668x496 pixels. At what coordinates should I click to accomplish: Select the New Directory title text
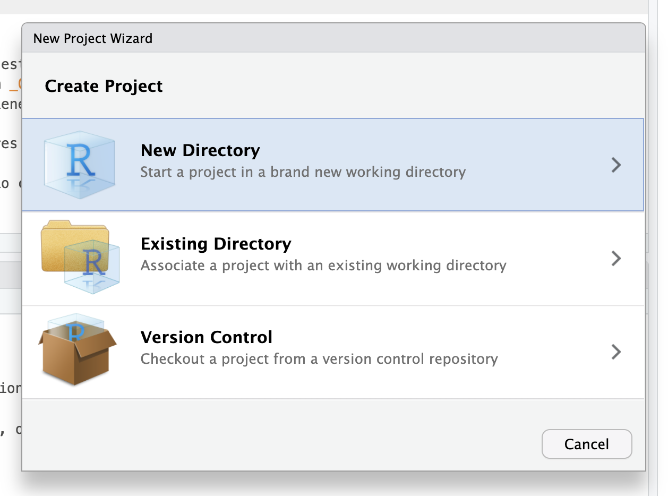point(200,151)
